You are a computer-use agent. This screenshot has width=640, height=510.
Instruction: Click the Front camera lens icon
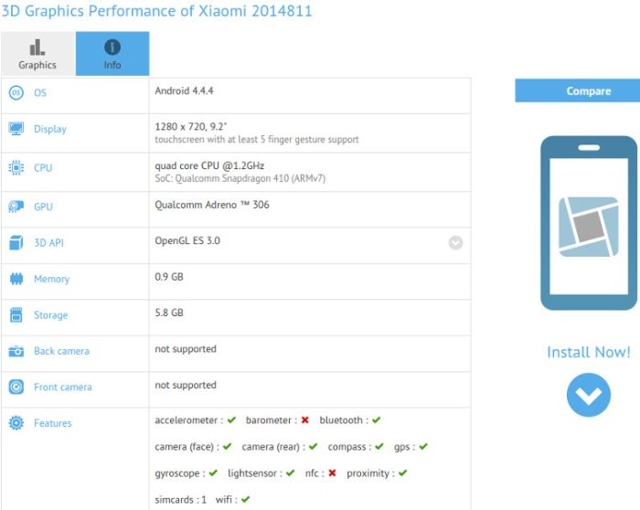pyautogui.click(x=16, y=387)
